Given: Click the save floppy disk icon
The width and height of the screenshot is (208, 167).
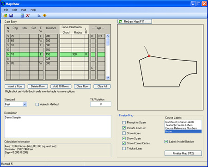Looking at the screenshot, I should point(11,15).
